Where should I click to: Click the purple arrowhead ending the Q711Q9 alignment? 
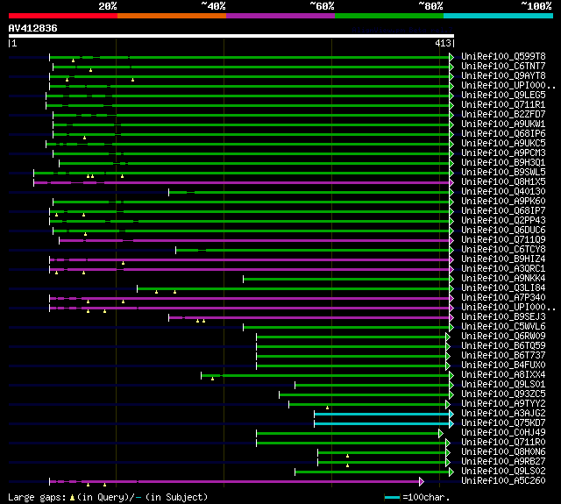451,241
